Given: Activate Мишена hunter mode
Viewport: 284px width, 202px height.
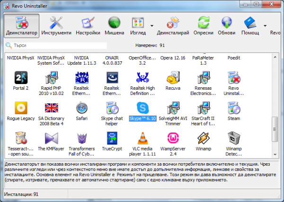Looking at the screenshot, I should (114, 26).
